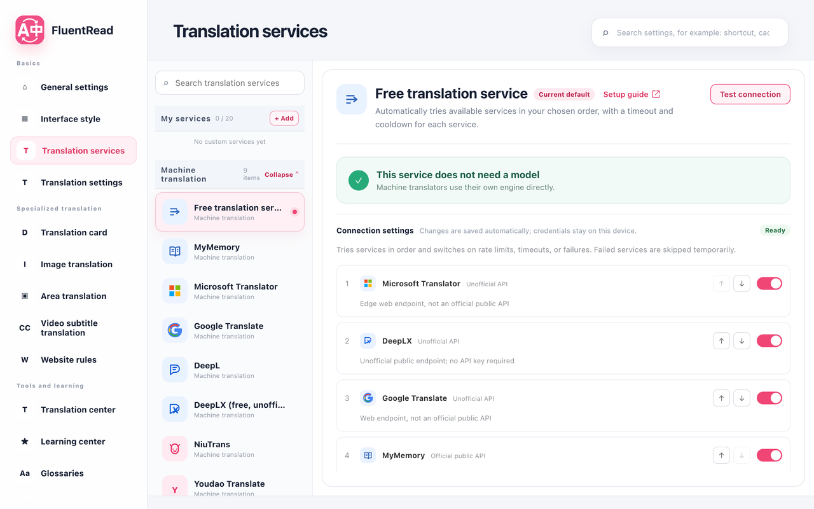This screenshot has width=814, height=509.
Task: Click the Free translation service header icon
Action: click(352, 99)
